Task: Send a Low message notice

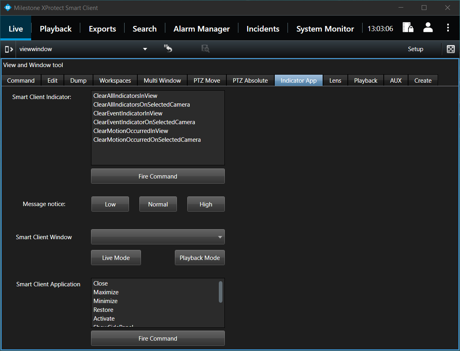Action: 110,204
